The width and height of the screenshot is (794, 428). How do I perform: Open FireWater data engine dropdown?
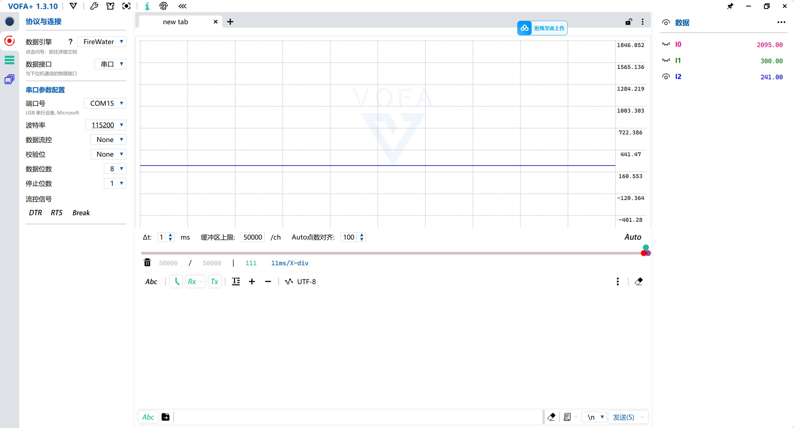pos(102,42)
